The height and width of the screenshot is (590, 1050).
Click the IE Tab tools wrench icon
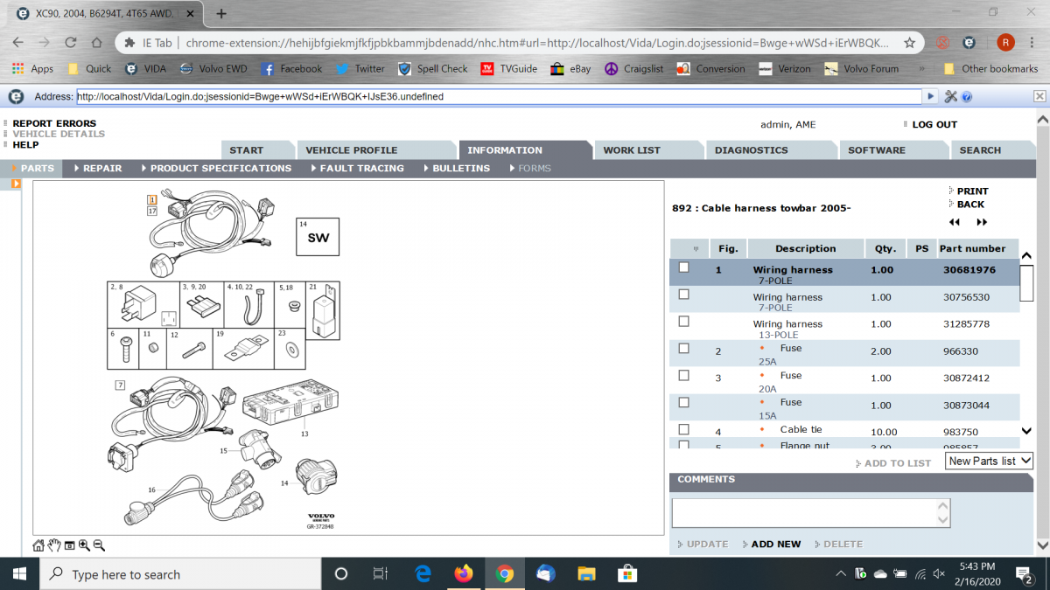click(951, 97)
